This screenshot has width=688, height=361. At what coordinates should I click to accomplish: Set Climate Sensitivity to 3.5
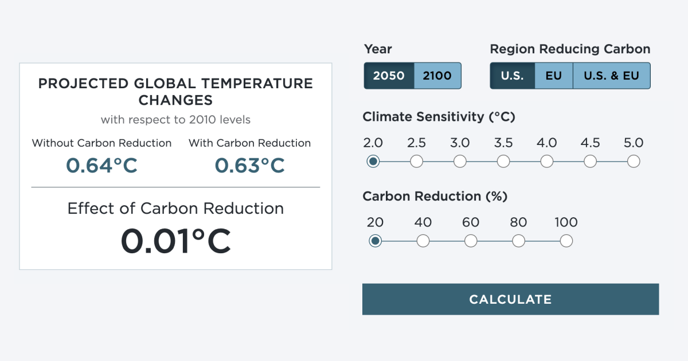[x=503, y=161]
